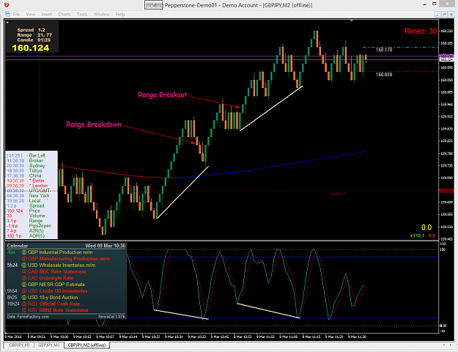458x352 pixels.
Task: Open the Window menu
Action: point(101,14)
